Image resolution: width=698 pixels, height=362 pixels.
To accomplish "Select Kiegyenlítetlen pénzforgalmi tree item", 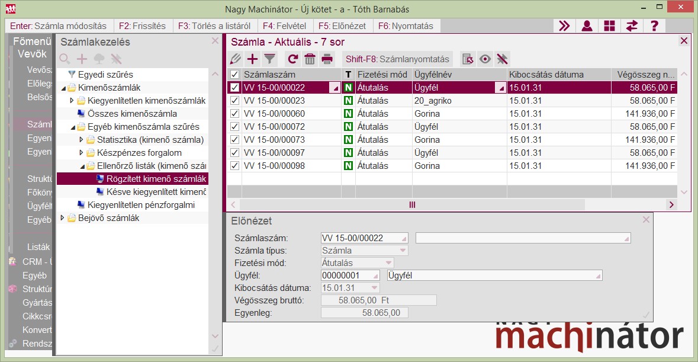I will tap(141, 205).
